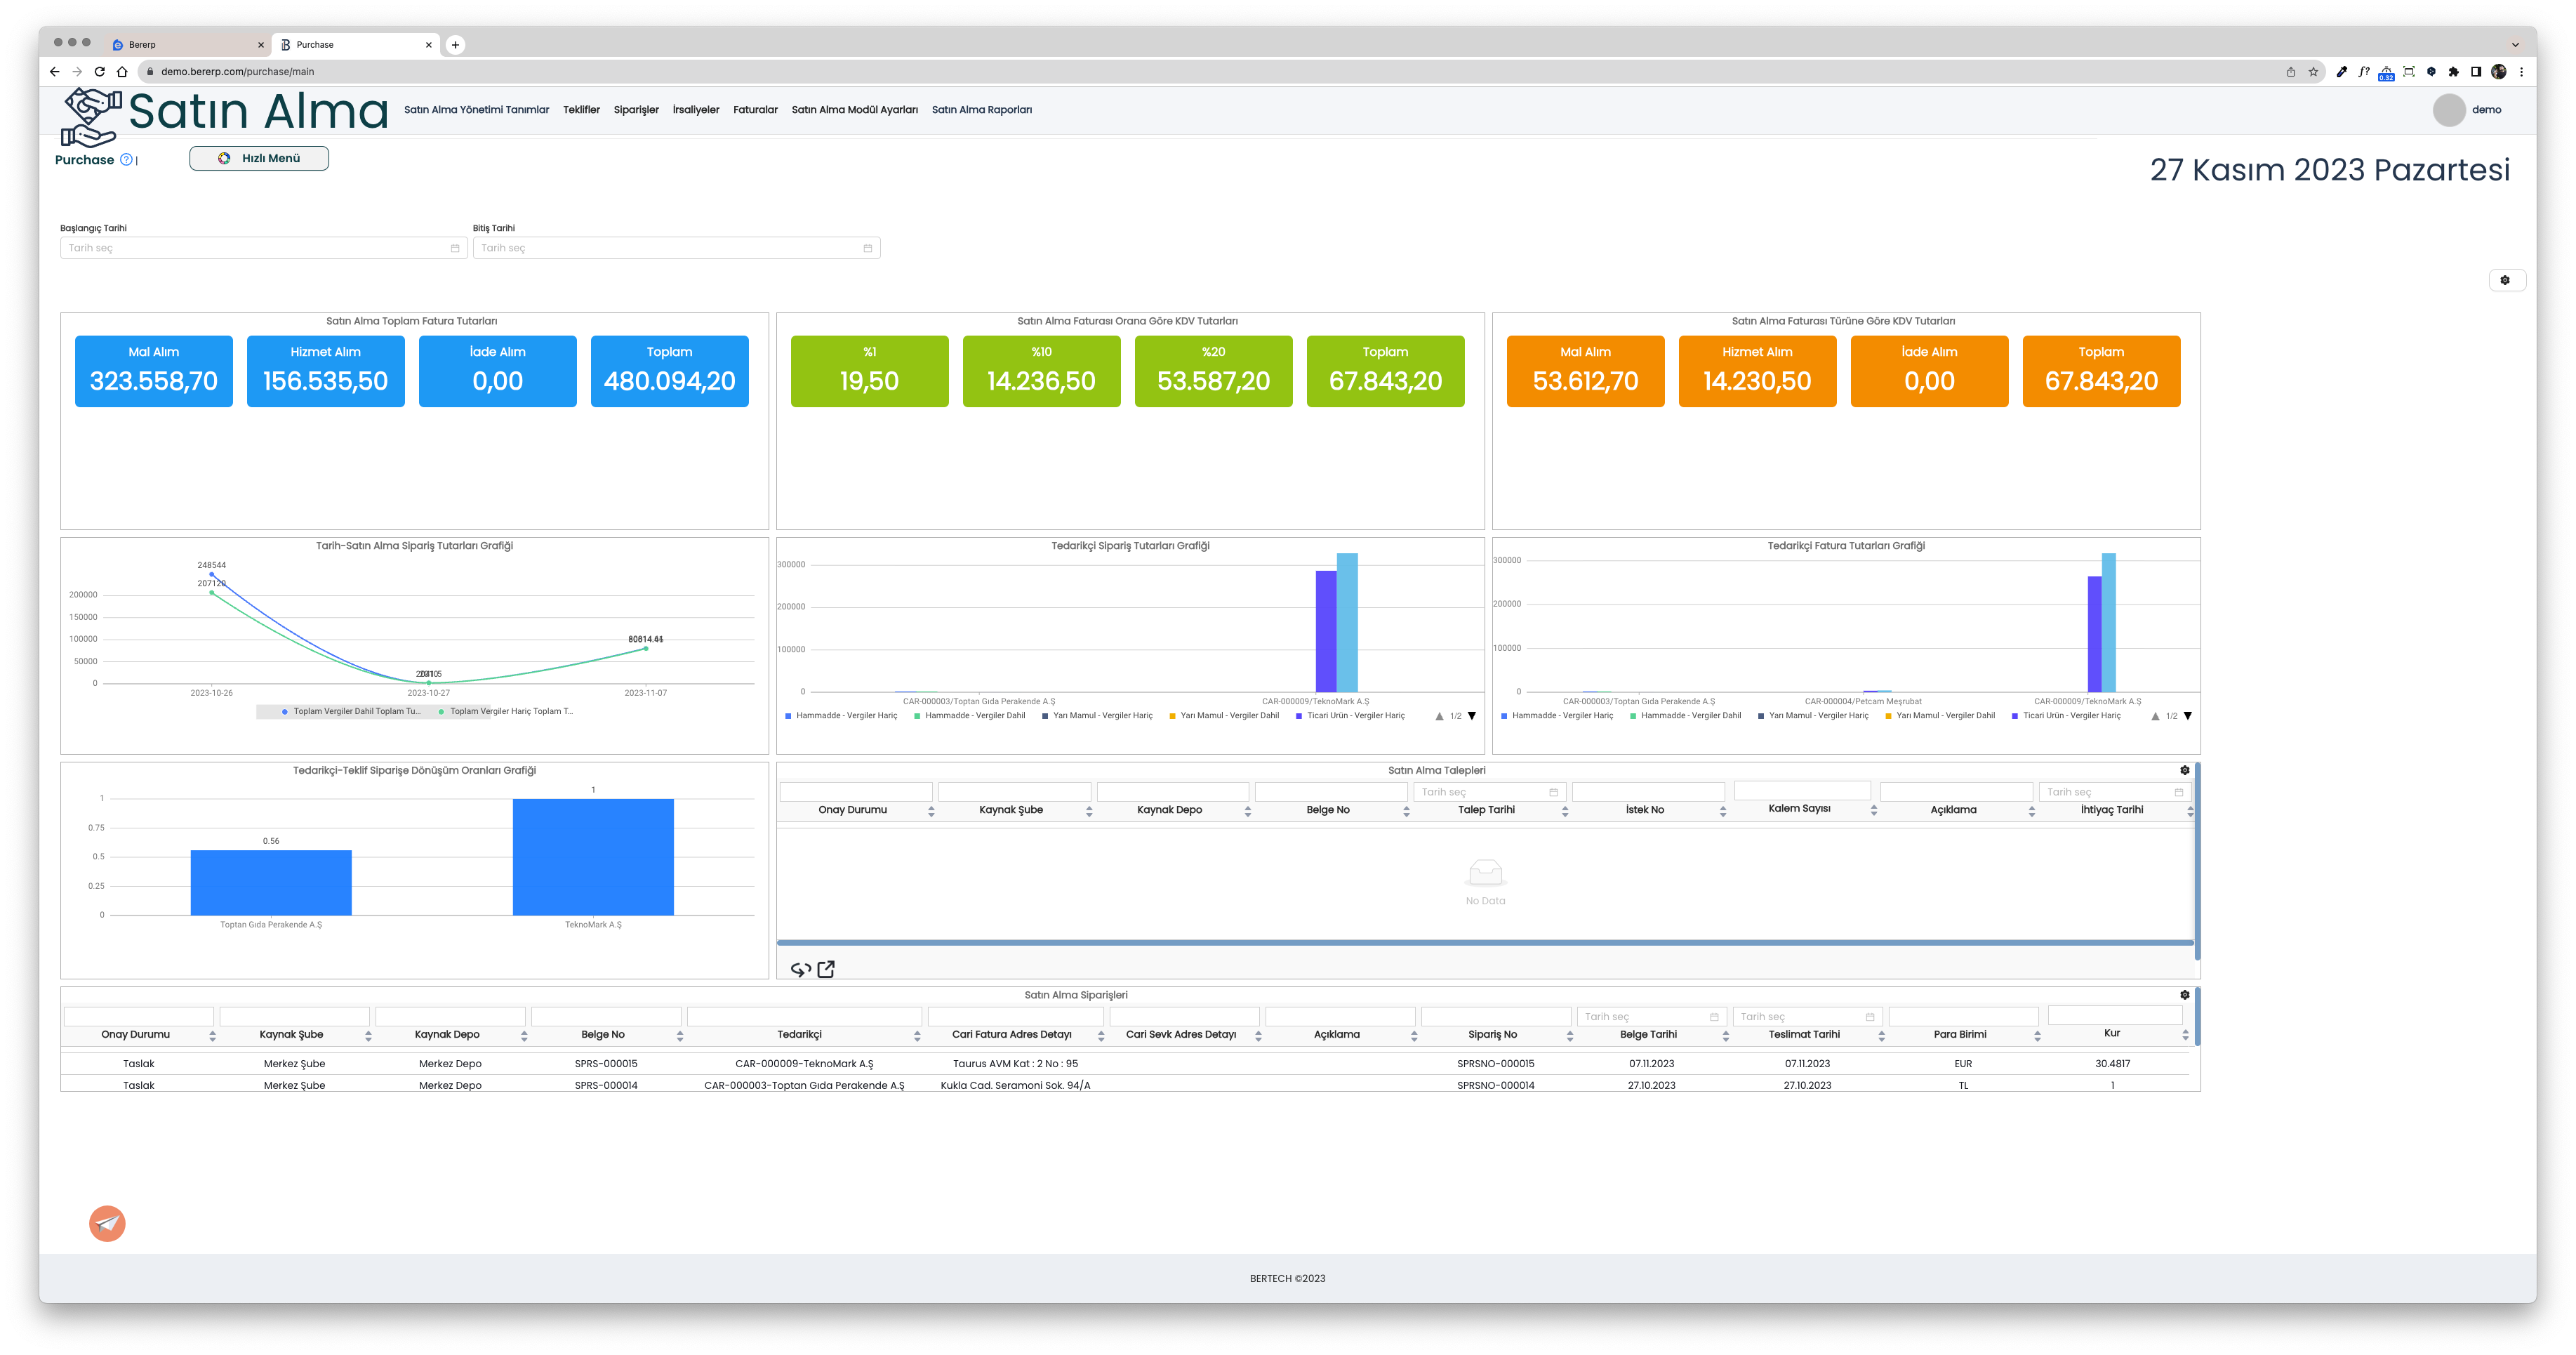Click the Belge No filter input in Satın Alma Siparişleri
The height and width of the screenshot is (1355, 2576).
606,1018
